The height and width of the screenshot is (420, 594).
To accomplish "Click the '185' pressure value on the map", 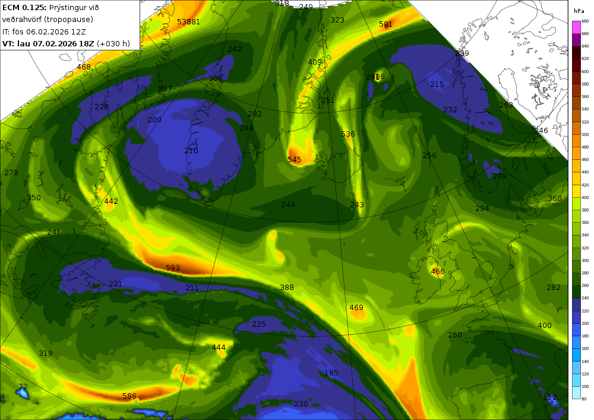I will point(331,373).
